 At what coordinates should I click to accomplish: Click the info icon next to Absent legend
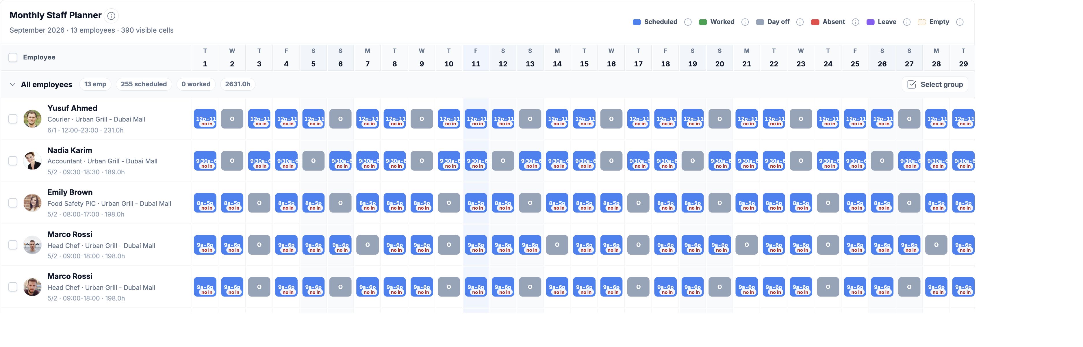(856, 22)
